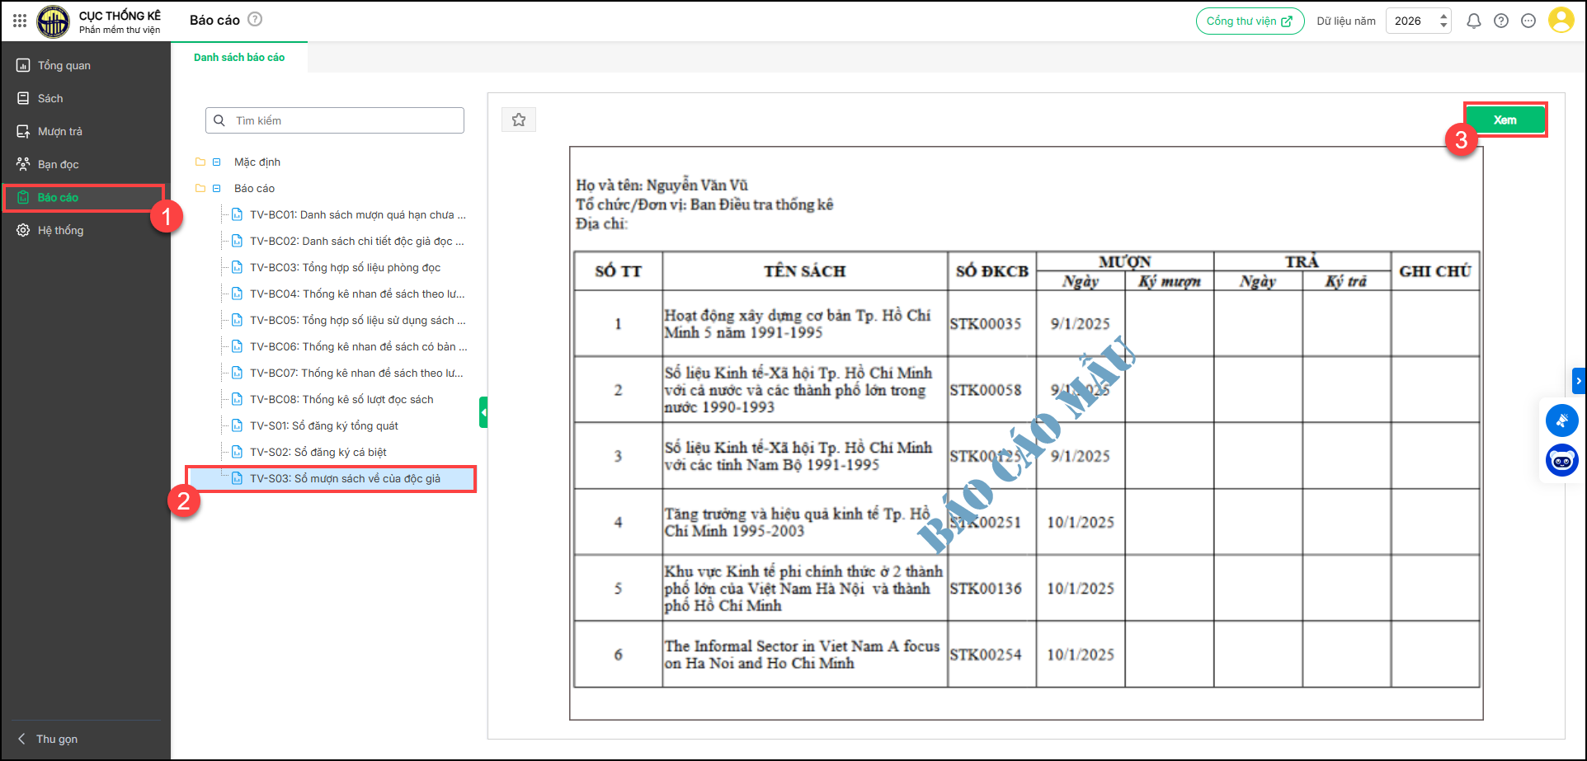
Task: Open the chatbot assistant robot icon
Action: 1561,460
